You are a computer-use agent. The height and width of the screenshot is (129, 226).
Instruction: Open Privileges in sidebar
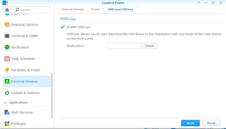(27, 124)
